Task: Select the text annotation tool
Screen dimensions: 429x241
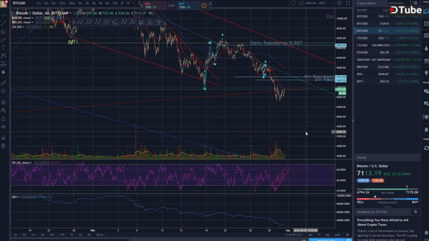Action: pyautogui.click(x=3, y=48)
